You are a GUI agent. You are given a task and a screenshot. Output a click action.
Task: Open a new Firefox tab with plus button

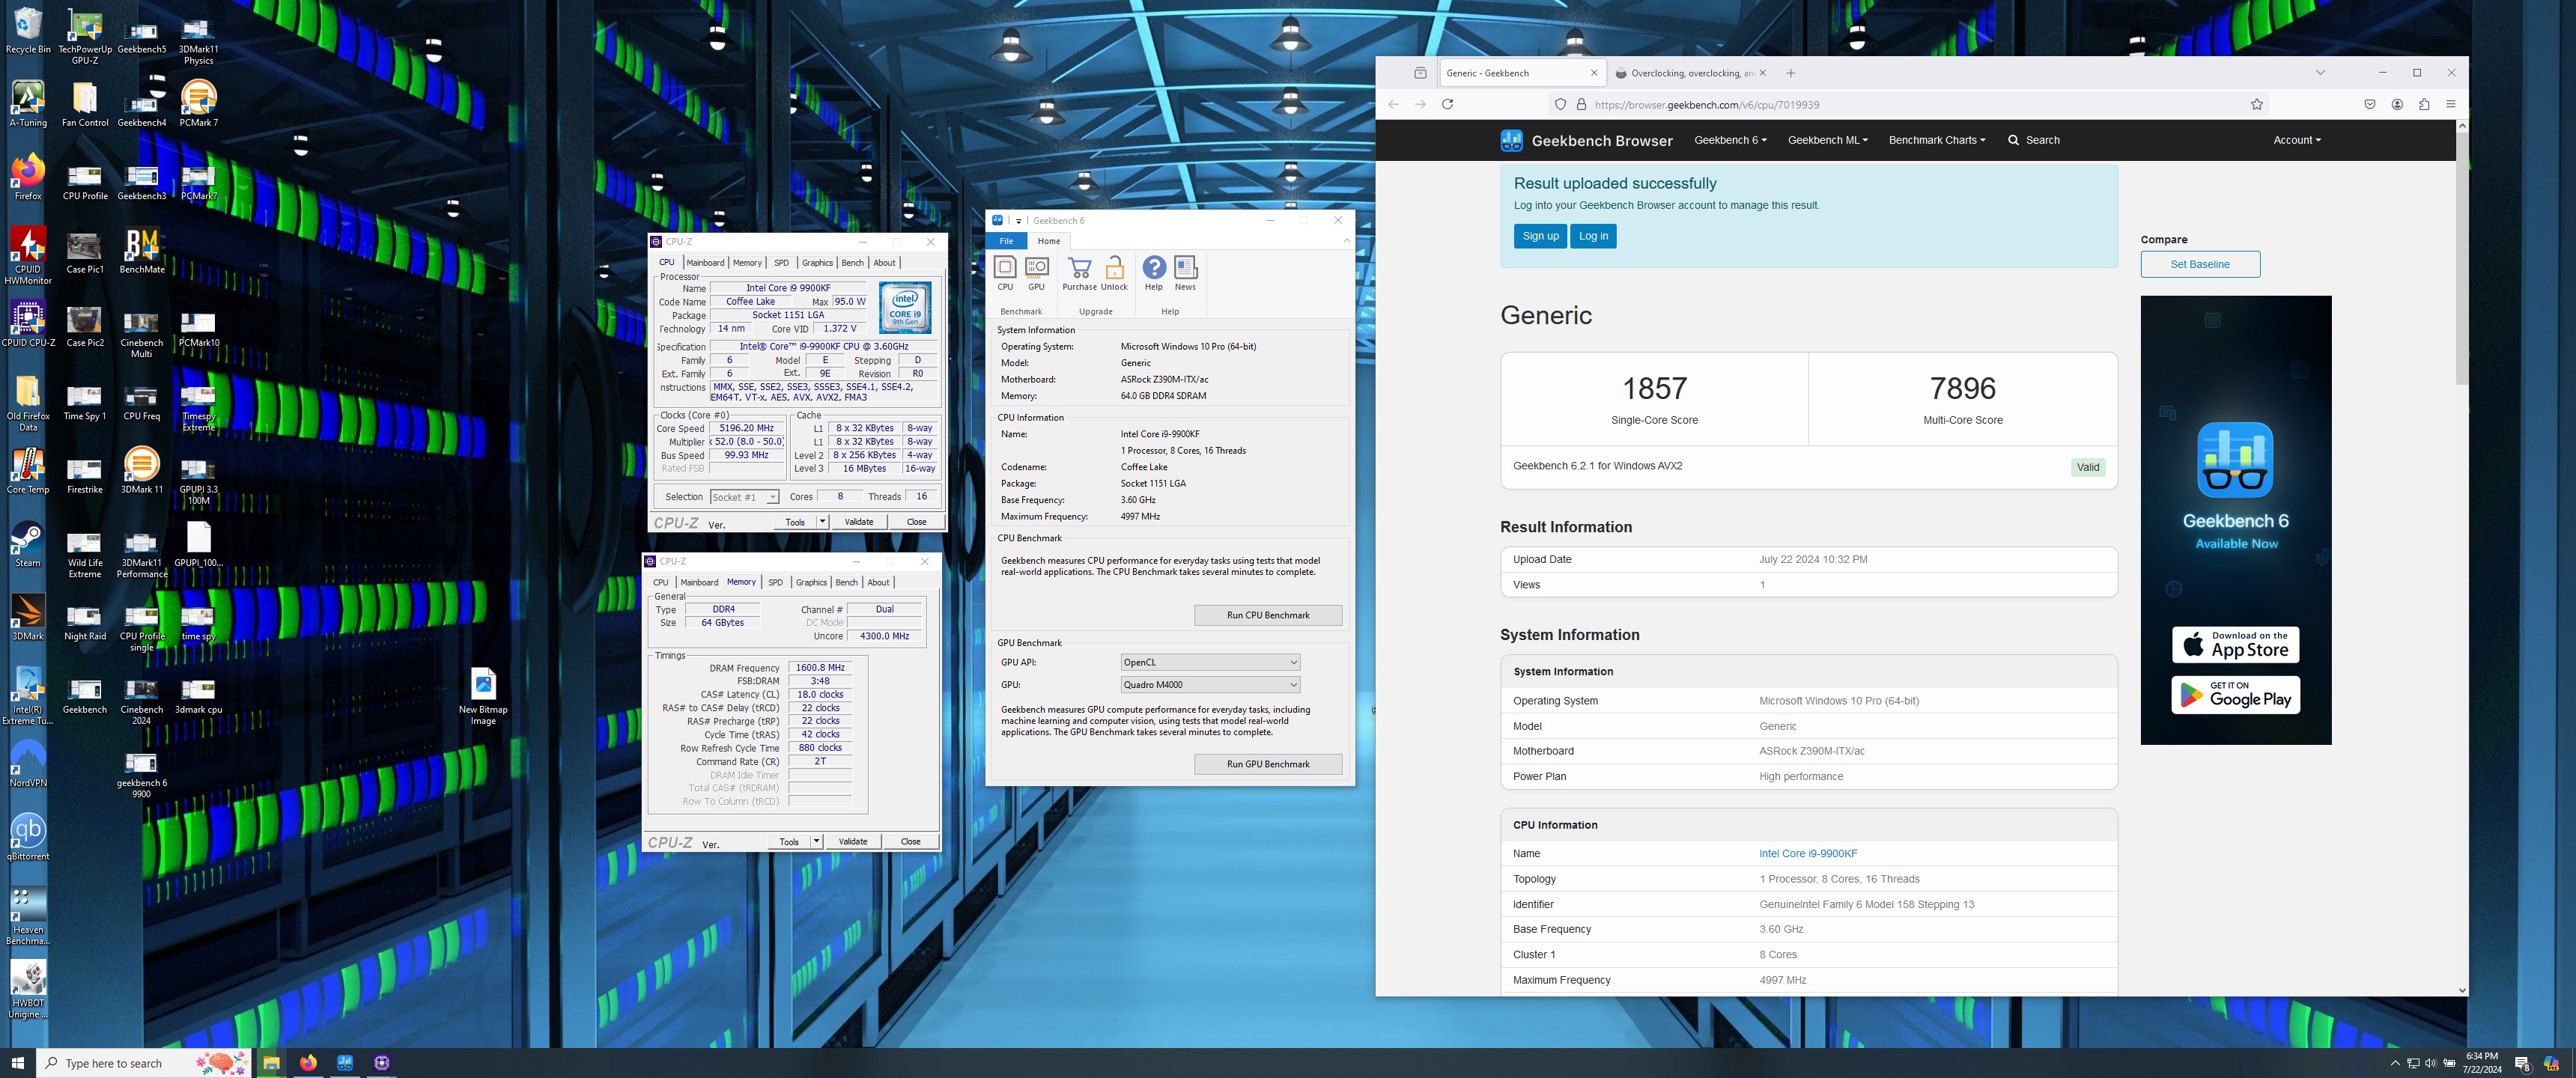point(1790,73)
